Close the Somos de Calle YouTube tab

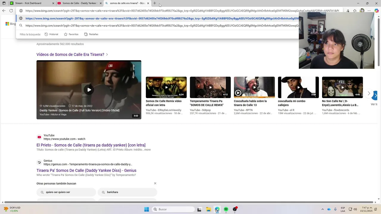101,3
